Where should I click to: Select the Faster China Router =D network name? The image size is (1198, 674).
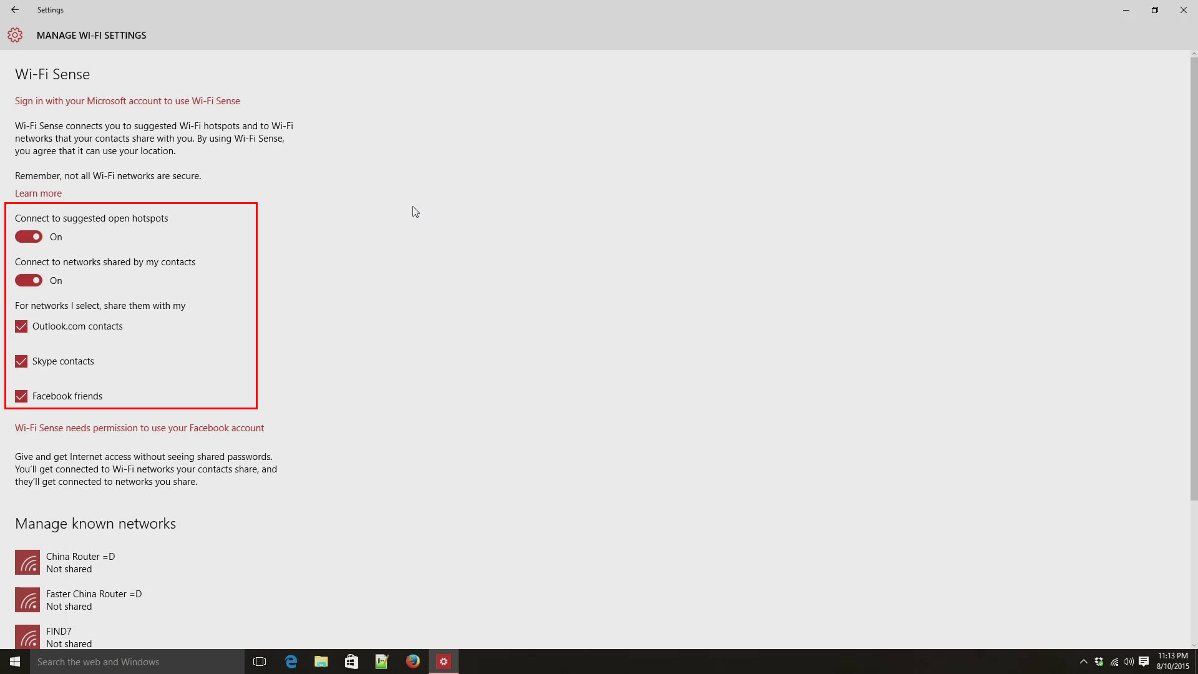[x=94, y=594]
